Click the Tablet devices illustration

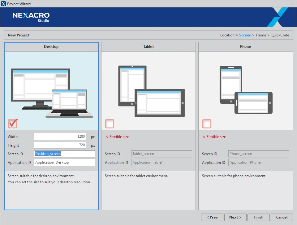151,91
